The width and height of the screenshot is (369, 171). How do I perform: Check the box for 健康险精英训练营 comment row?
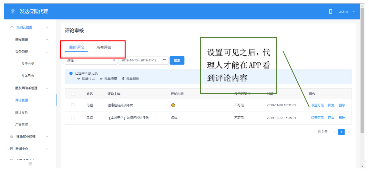pyautogui.click(x=73, y=105)
